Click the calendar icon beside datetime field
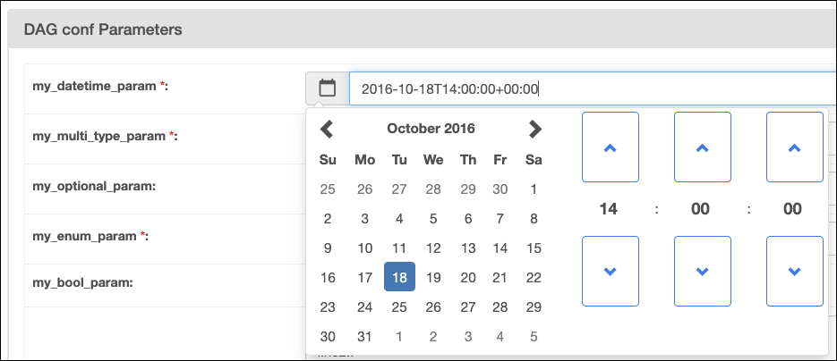Viewport: 837px width, 361px height. (327, 88)
